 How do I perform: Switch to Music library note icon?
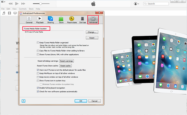point(4,13)
